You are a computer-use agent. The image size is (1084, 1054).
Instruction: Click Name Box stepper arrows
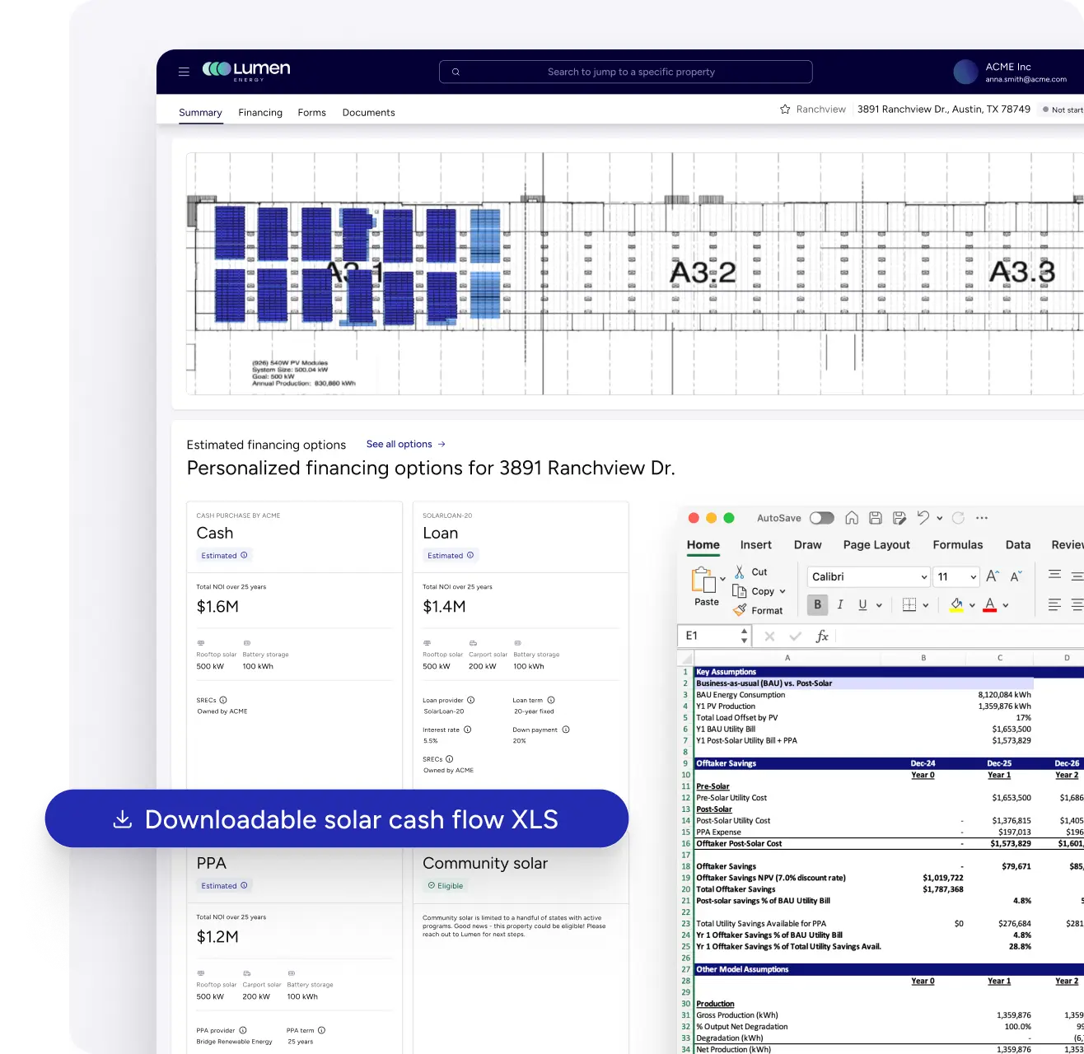tap(745, 637)
